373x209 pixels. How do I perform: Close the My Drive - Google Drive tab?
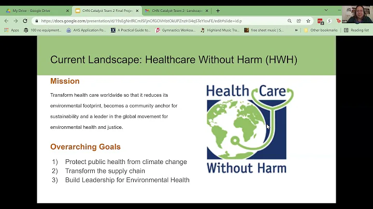click(67, 11)
